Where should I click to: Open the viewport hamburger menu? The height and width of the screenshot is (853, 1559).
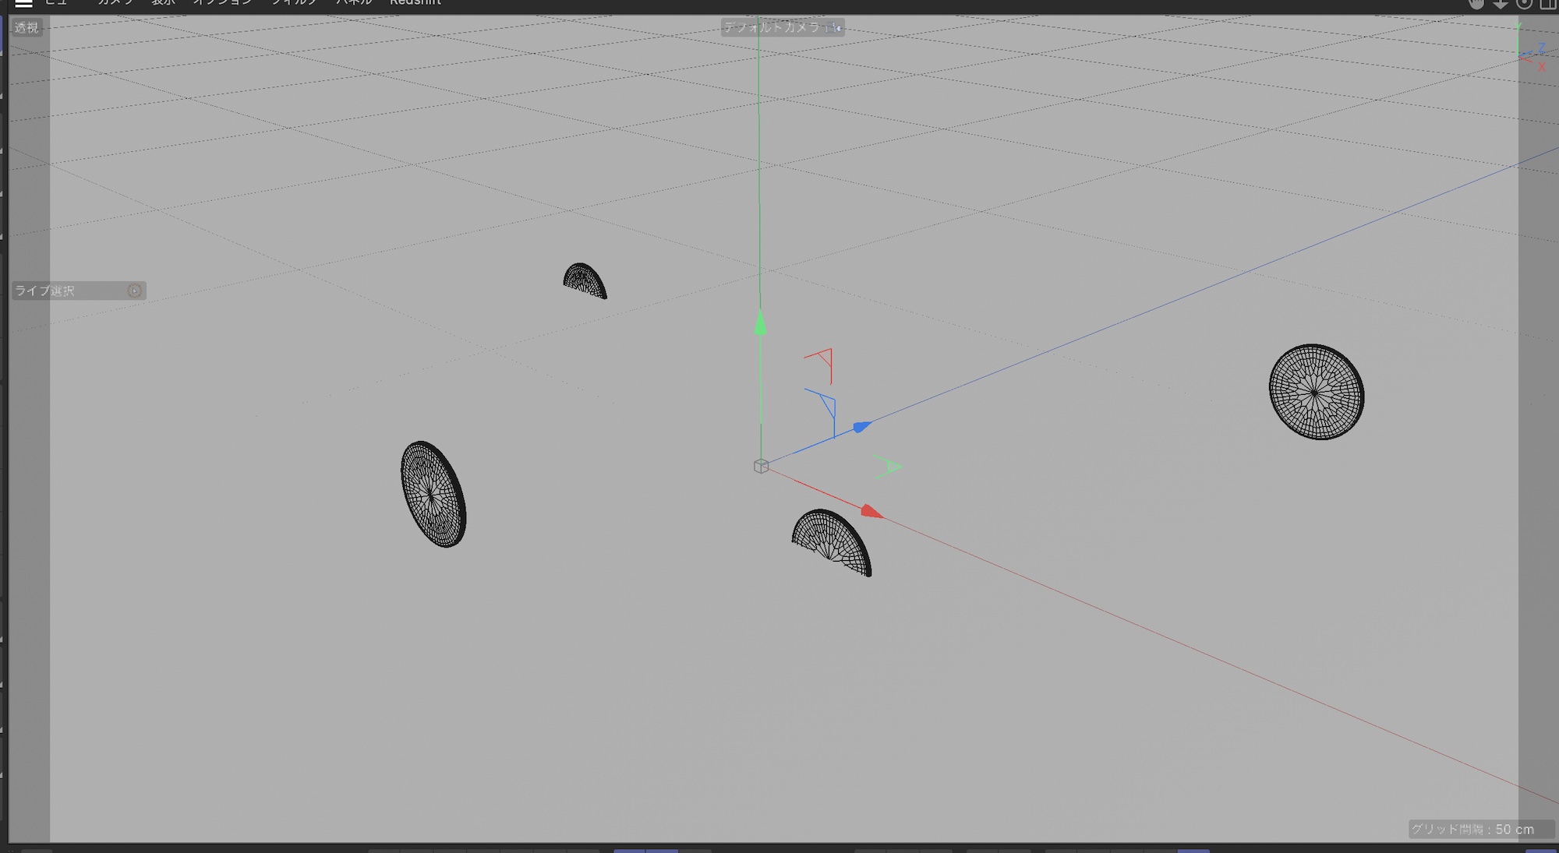tap(24, 3)
